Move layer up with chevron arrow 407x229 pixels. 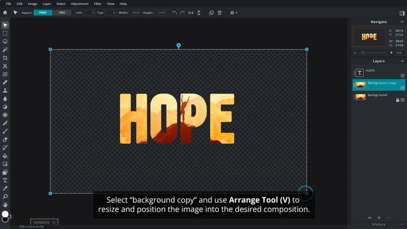tap(369, 218)
